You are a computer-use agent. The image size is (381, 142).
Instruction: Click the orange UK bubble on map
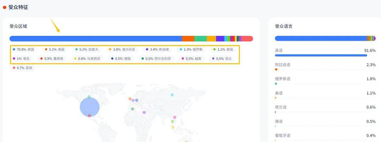(x=130, y=99)
